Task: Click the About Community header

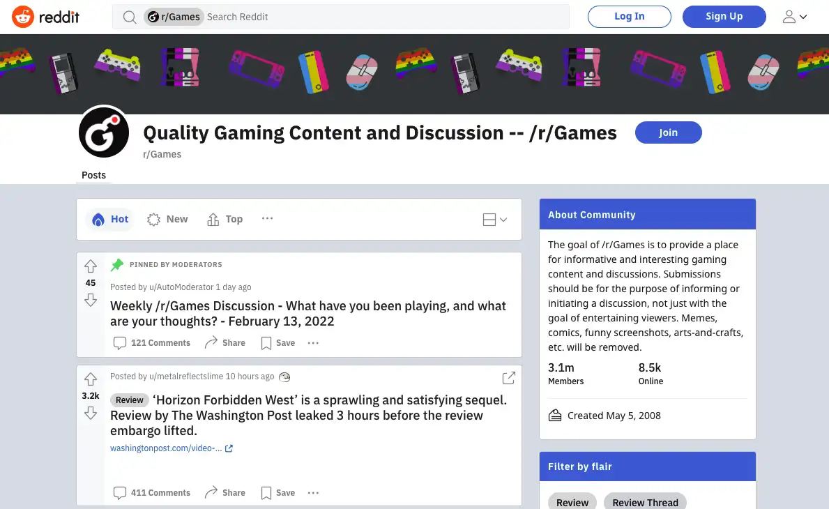Action: [647, 215]
